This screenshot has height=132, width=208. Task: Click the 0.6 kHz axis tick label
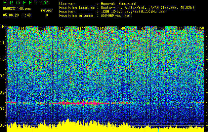tap(3, 125)
